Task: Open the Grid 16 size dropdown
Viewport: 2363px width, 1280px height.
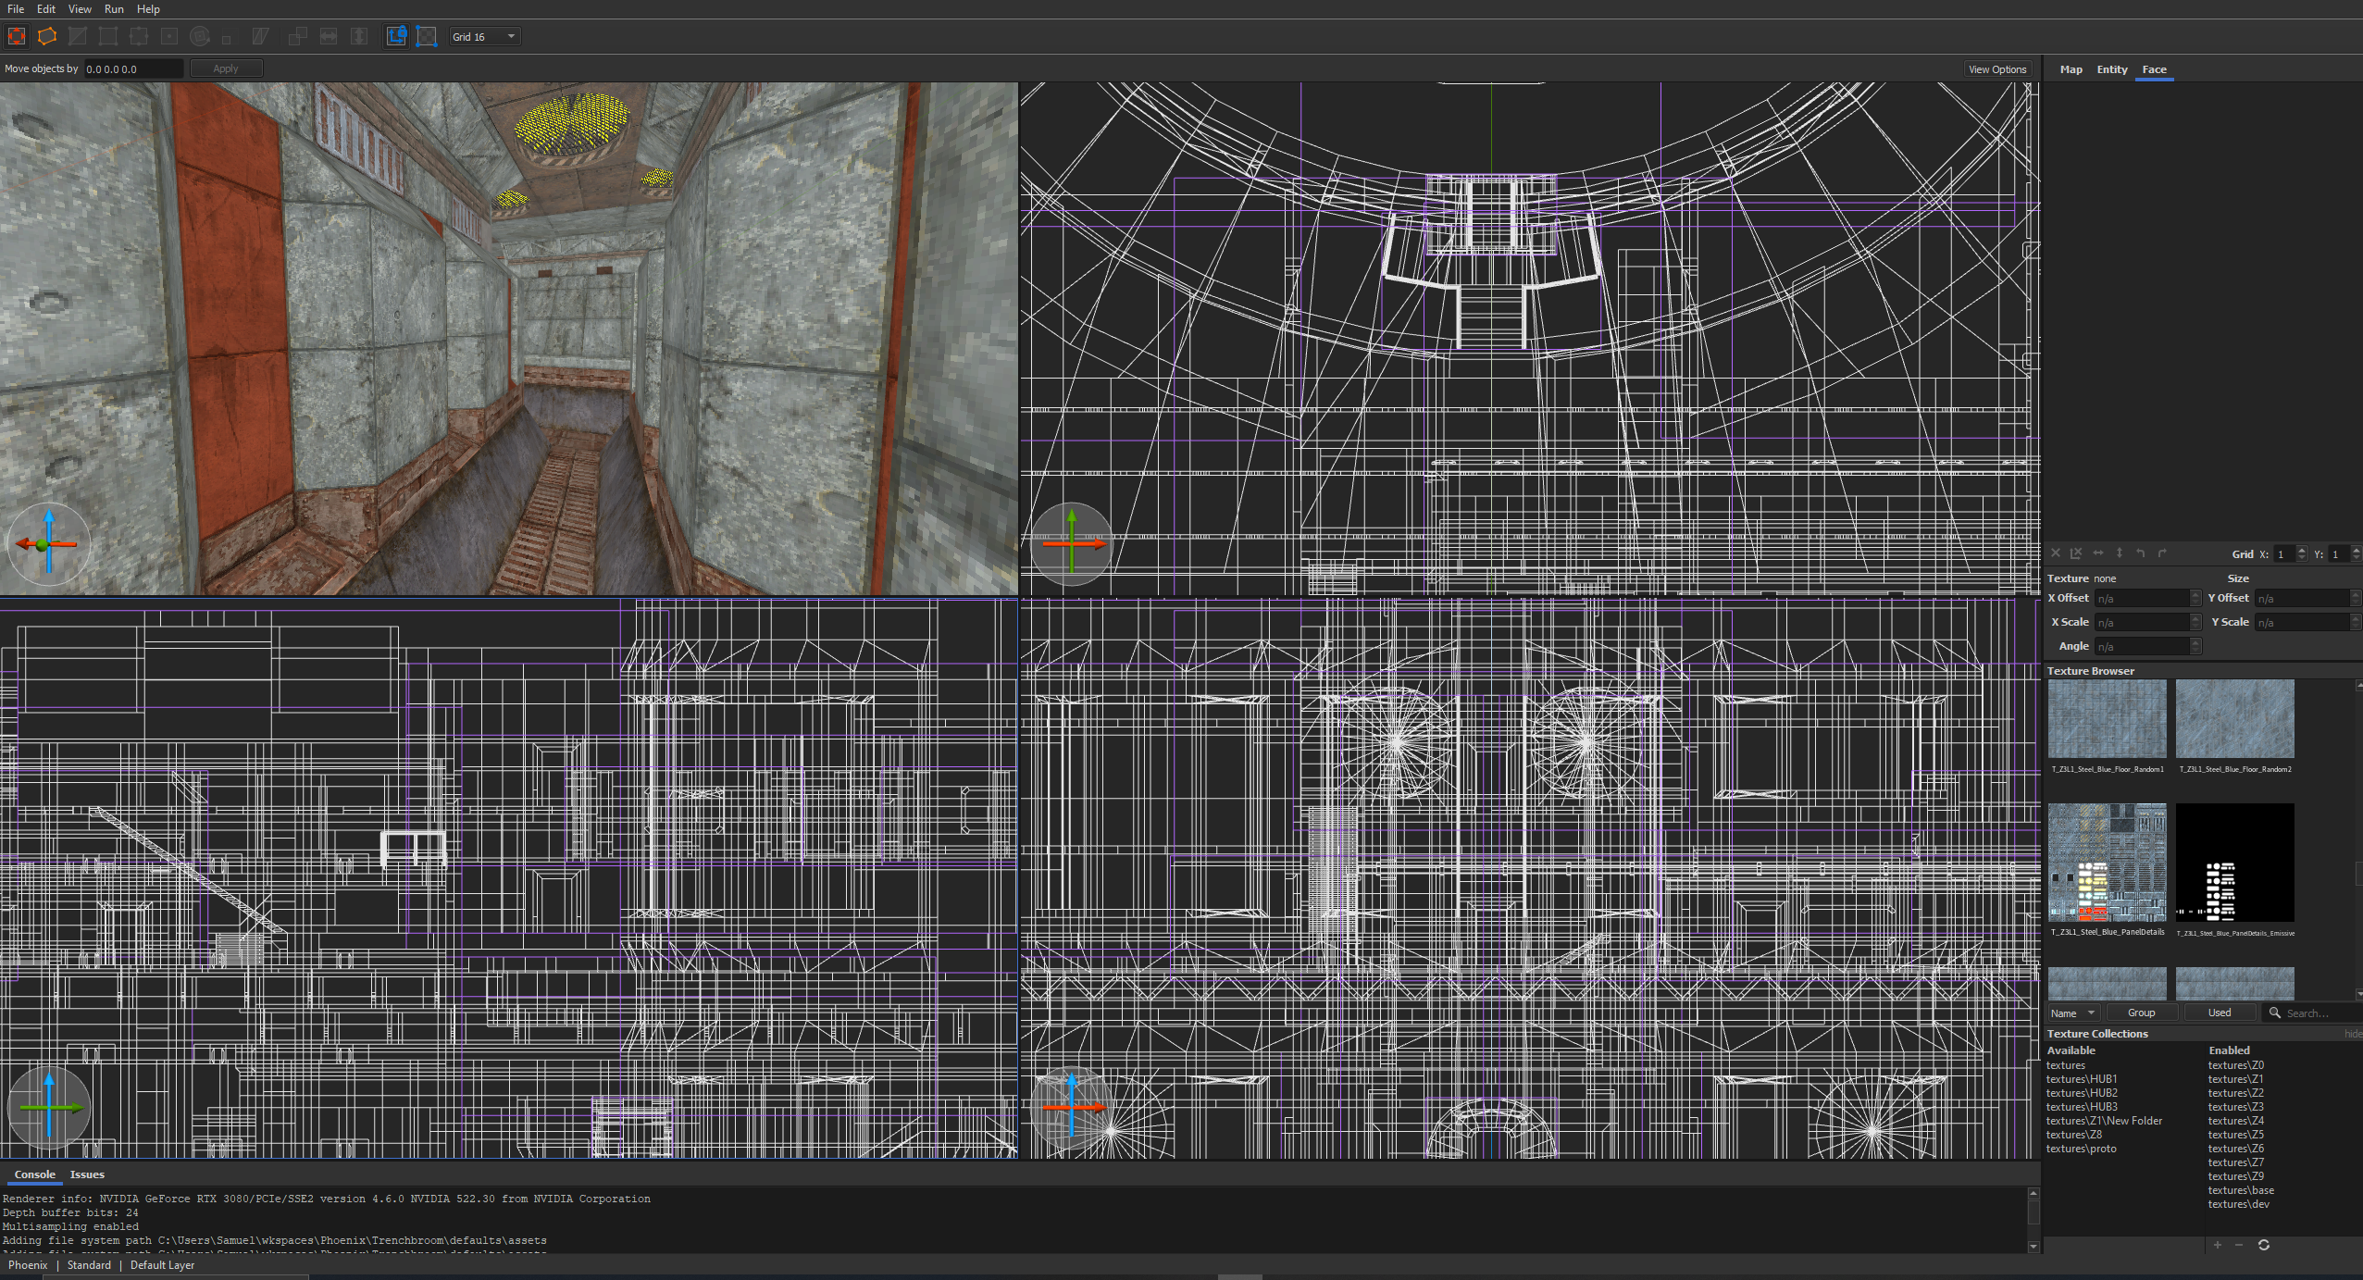Action: coord(484,36)
